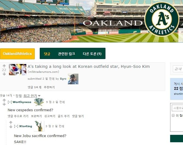Click the Oakland Athletics round logo

(162, 19)
